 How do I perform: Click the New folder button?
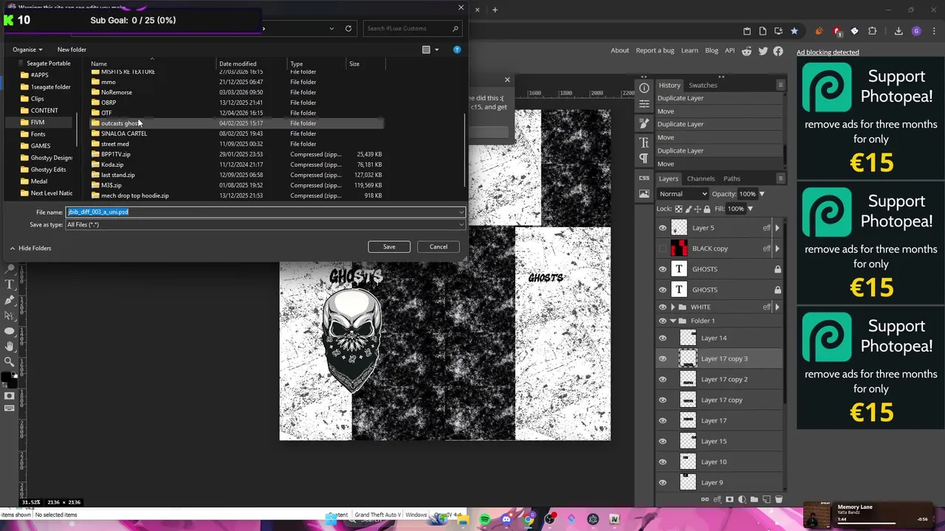click(x=72, y=49)
